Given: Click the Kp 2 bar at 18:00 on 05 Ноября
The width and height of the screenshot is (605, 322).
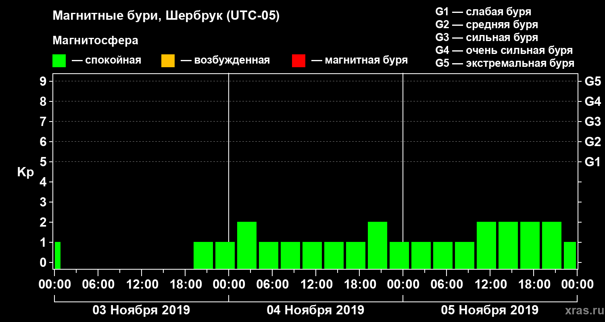Looking at the screenshot, I should click(x=530, y=245).
